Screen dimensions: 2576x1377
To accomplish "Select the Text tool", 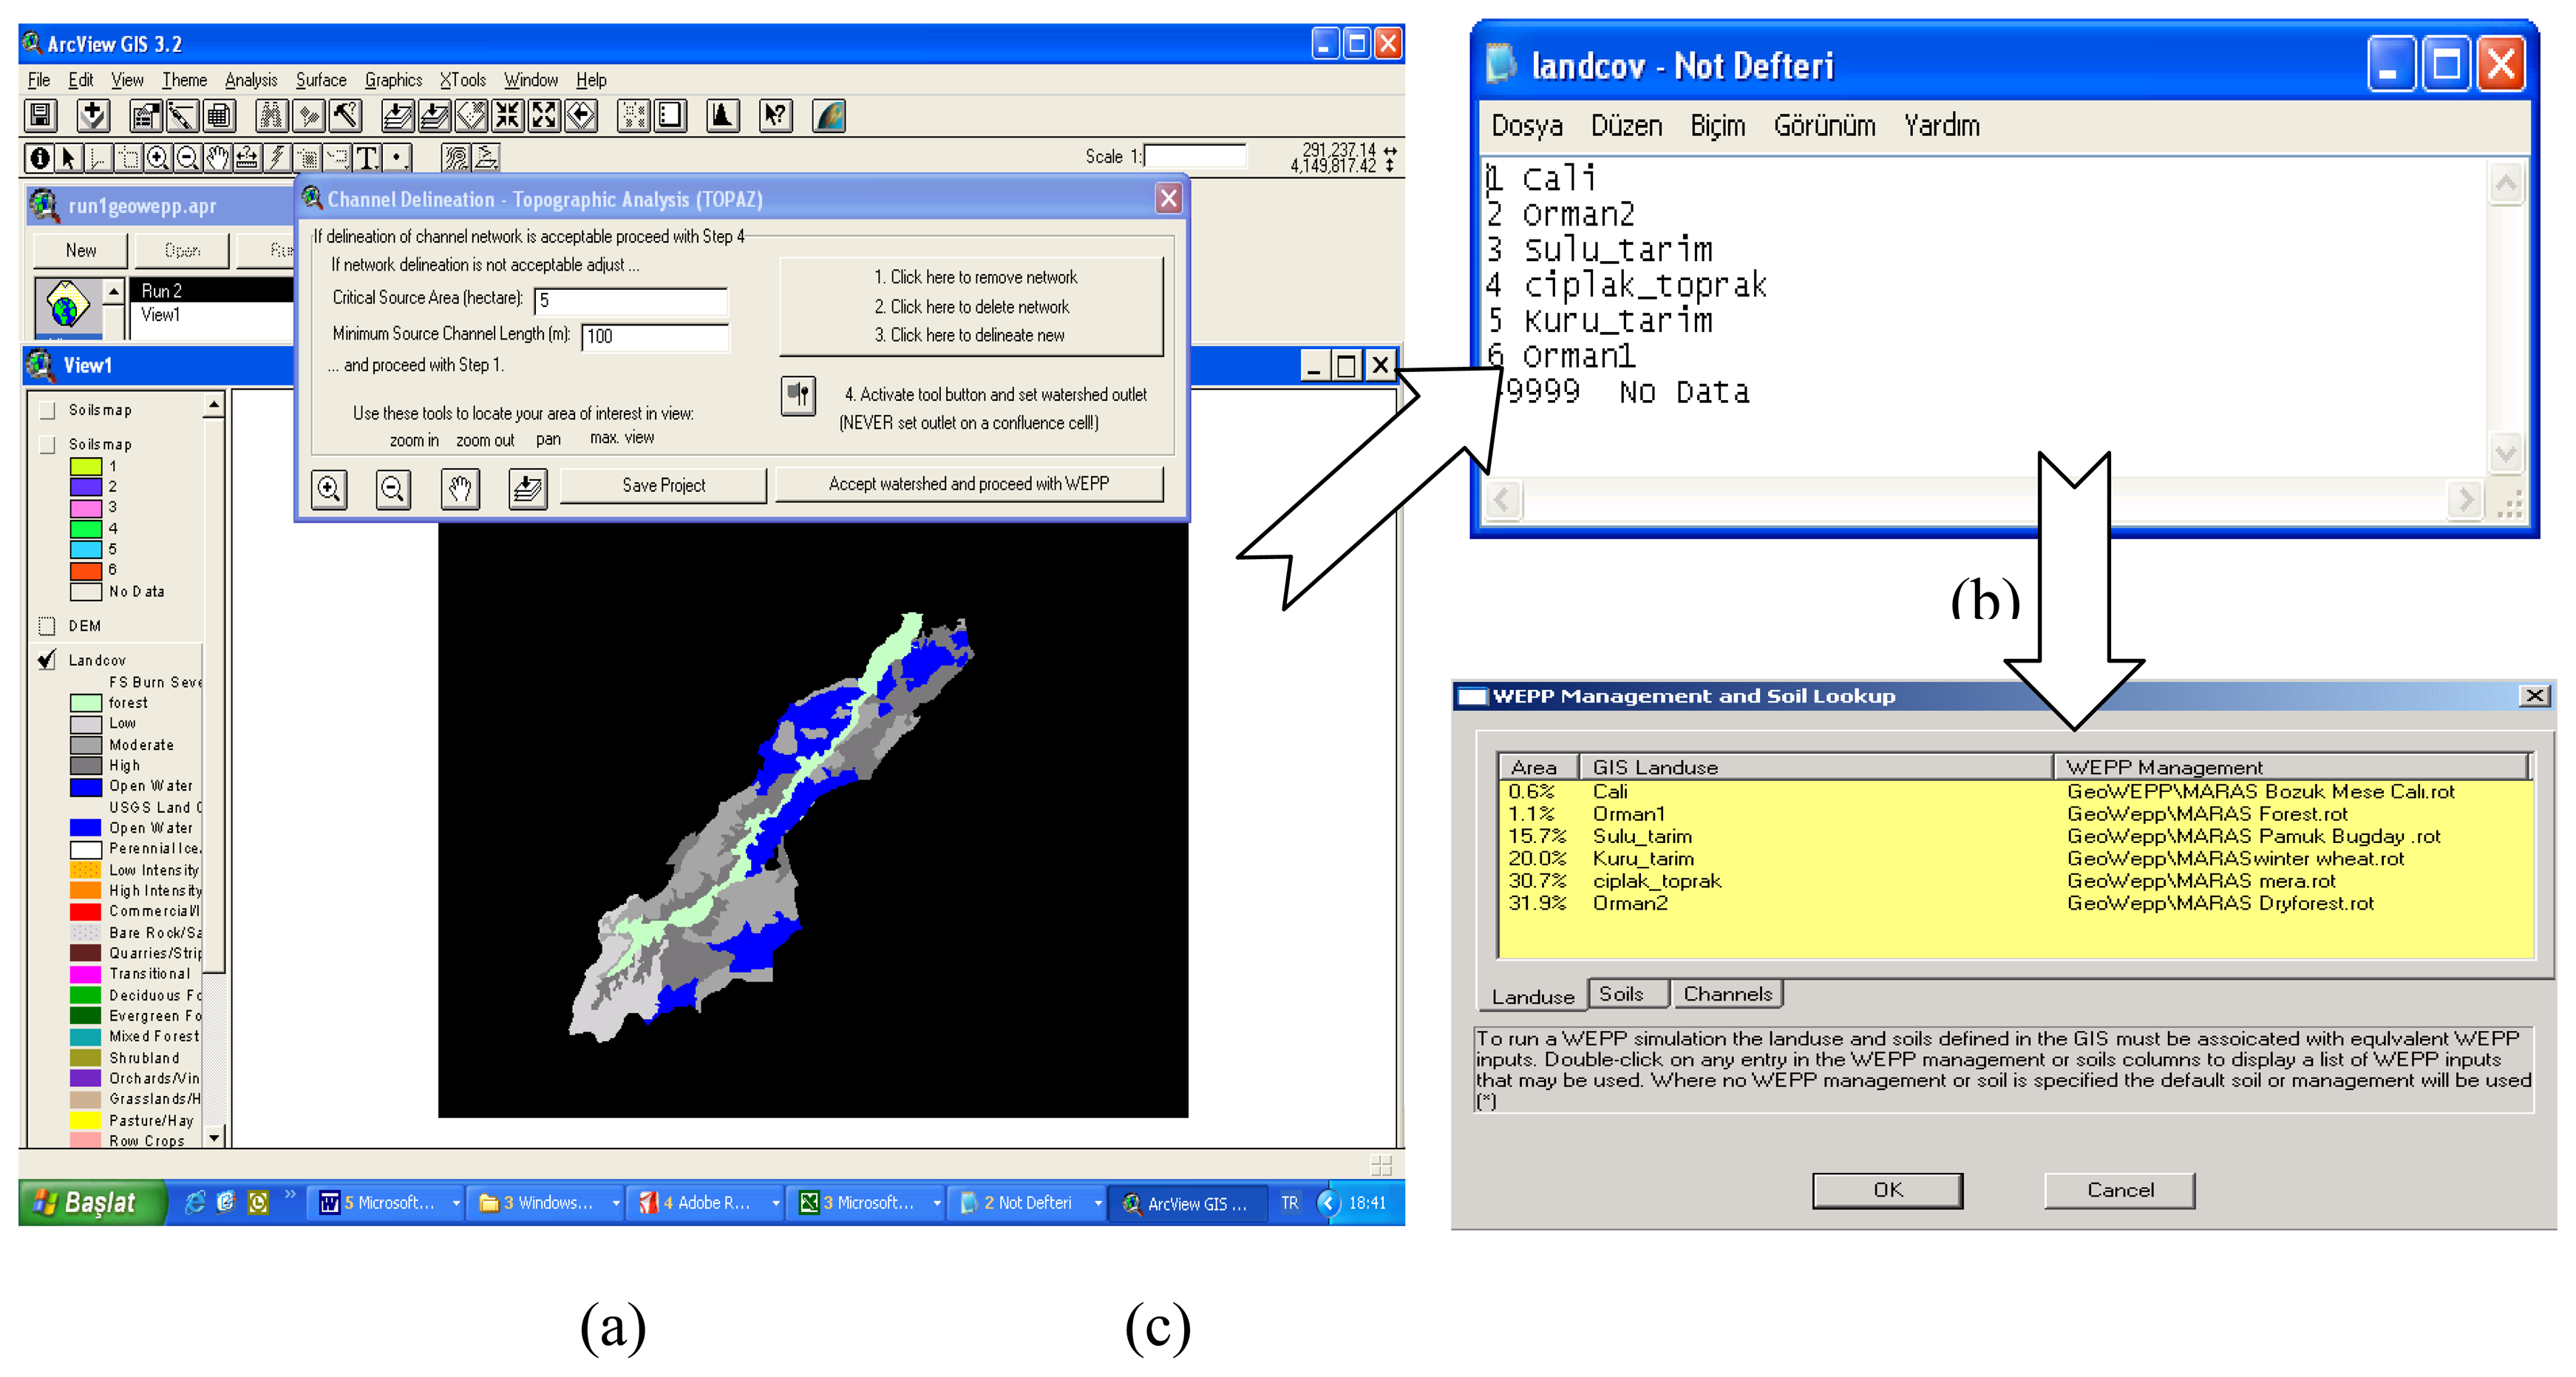I will 367,158.
